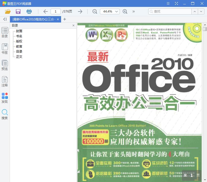207x182 pixels.
Task: Click the 第 1 页 page indicator
Action: pyautogui.click(x=192, y=175)
